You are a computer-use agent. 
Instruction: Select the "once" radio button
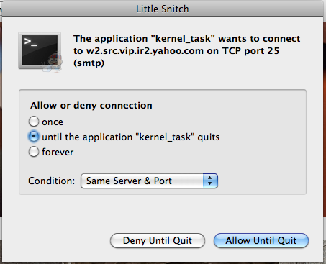tap(34, 122)
